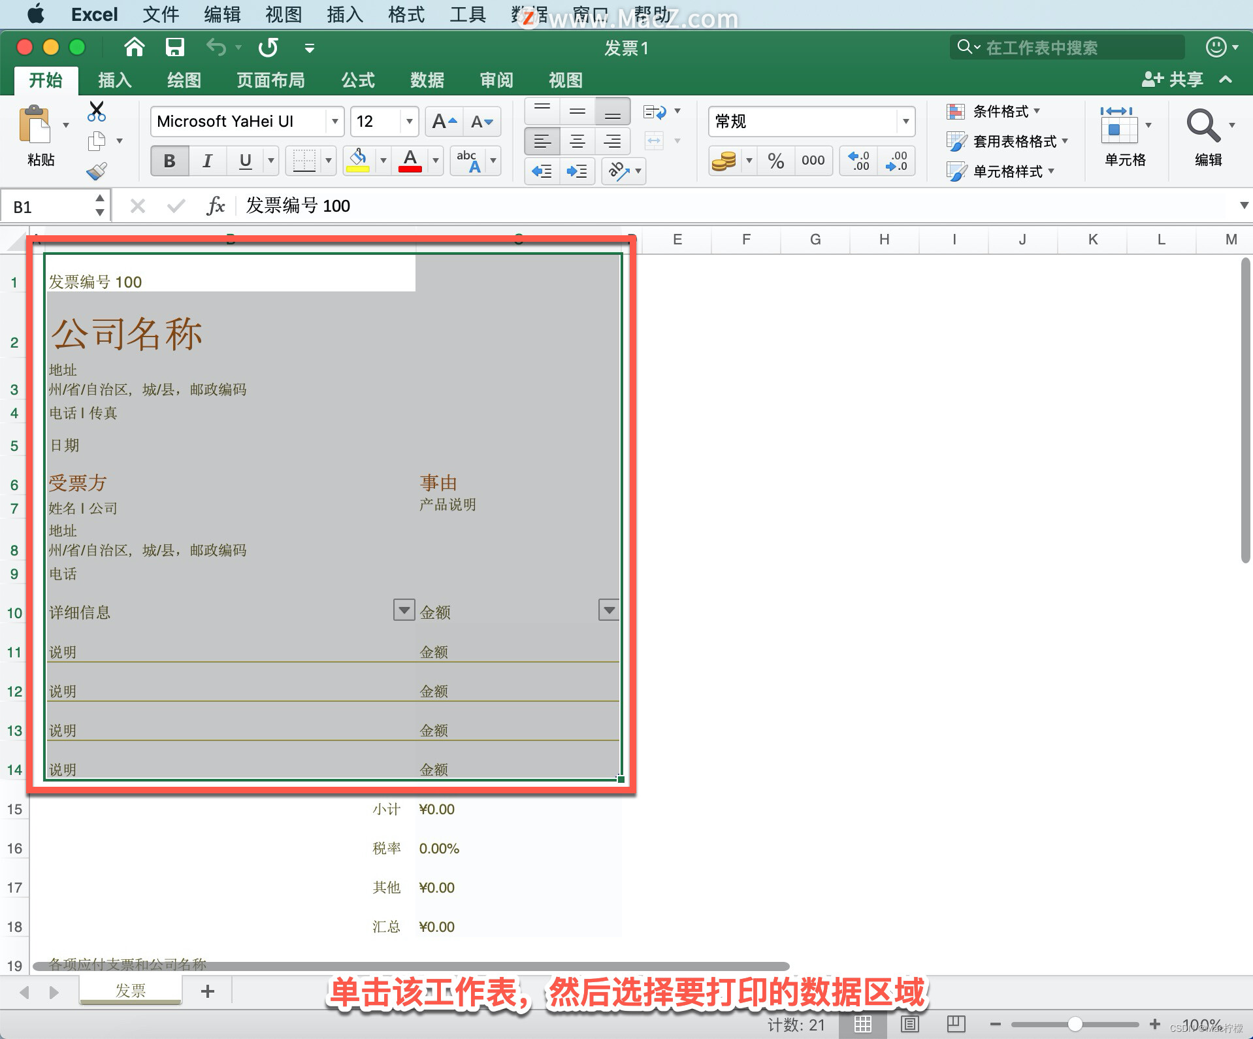Open the Microsoft YaHei UI font dropdown
This screenshot has height=1039, width=1253.
334,122
